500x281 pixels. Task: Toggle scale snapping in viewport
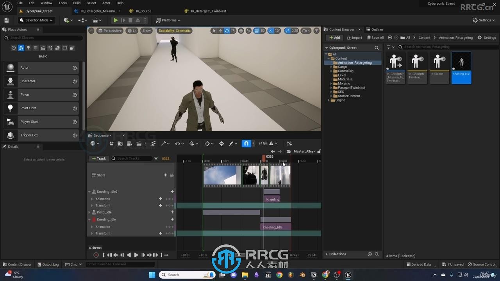tap(287, 31)
